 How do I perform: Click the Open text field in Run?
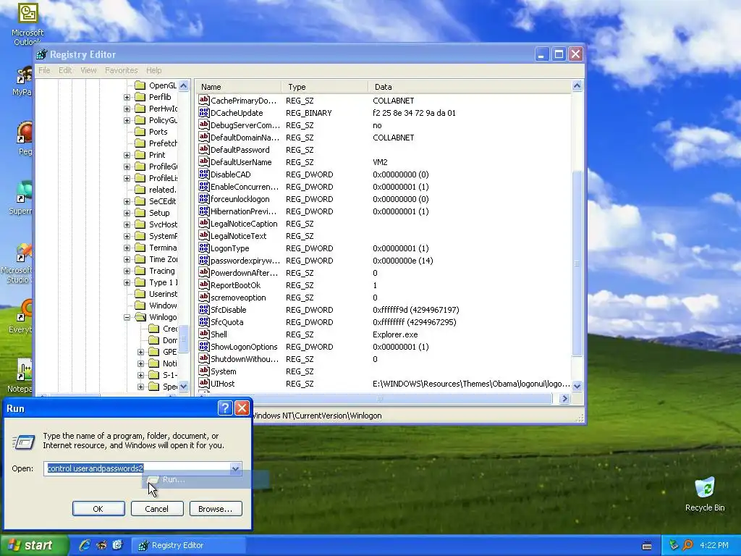point(143,468)
